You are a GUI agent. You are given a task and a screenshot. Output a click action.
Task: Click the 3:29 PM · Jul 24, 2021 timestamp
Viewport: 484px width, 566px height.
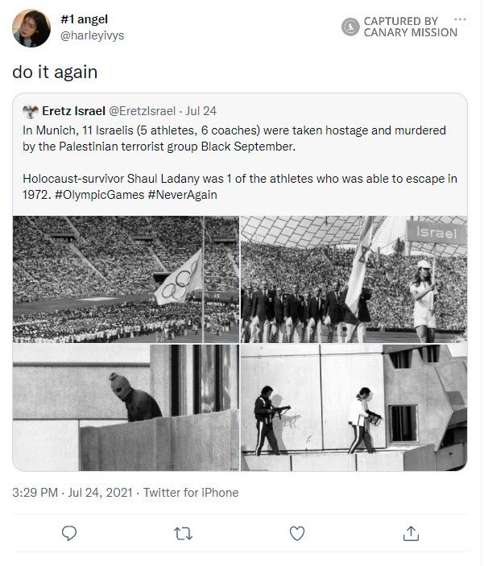[71, 492]
